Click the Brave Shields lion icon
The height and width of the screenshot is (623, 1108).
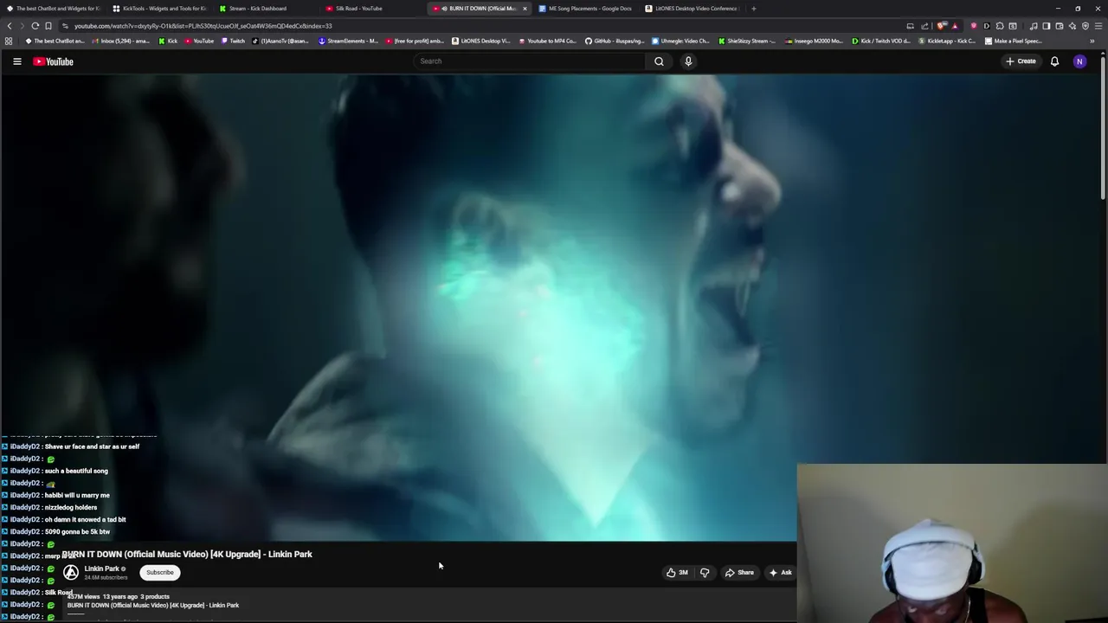(942, 26)
